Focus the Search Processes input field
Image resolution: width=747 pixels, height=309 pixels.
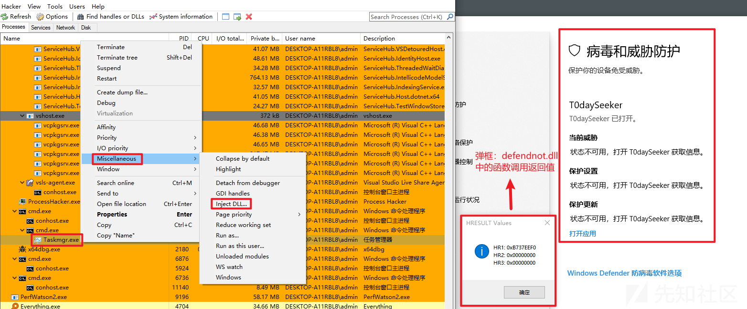[x=407, y=17]
